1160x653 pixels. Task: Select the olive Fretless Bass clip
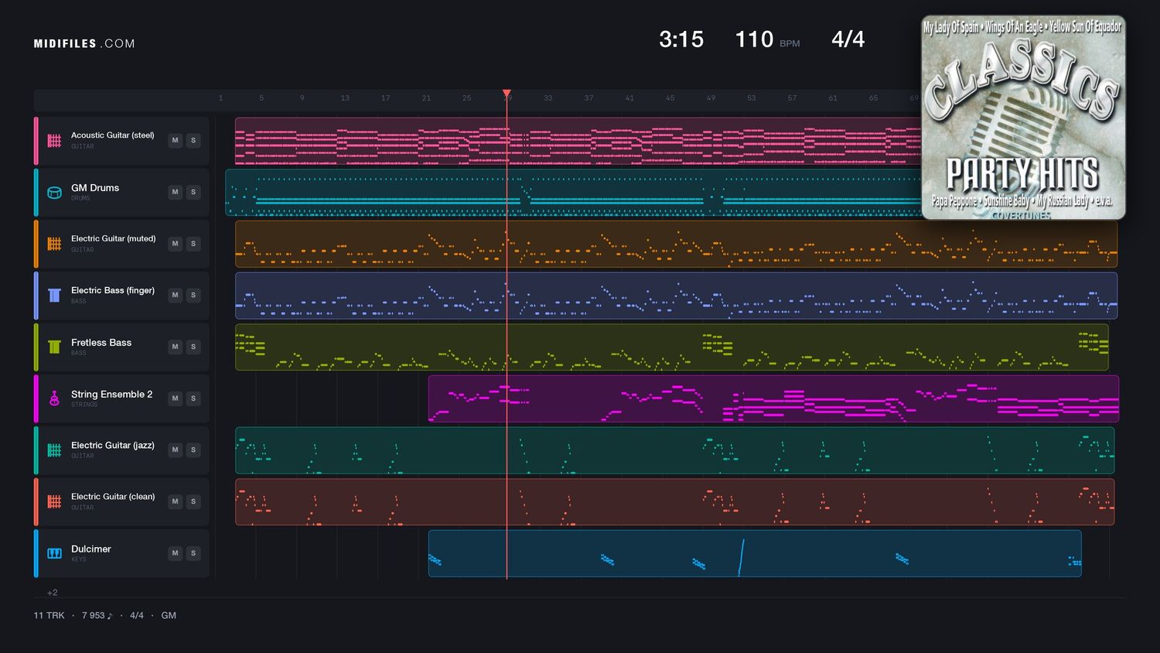click(672, 347)
